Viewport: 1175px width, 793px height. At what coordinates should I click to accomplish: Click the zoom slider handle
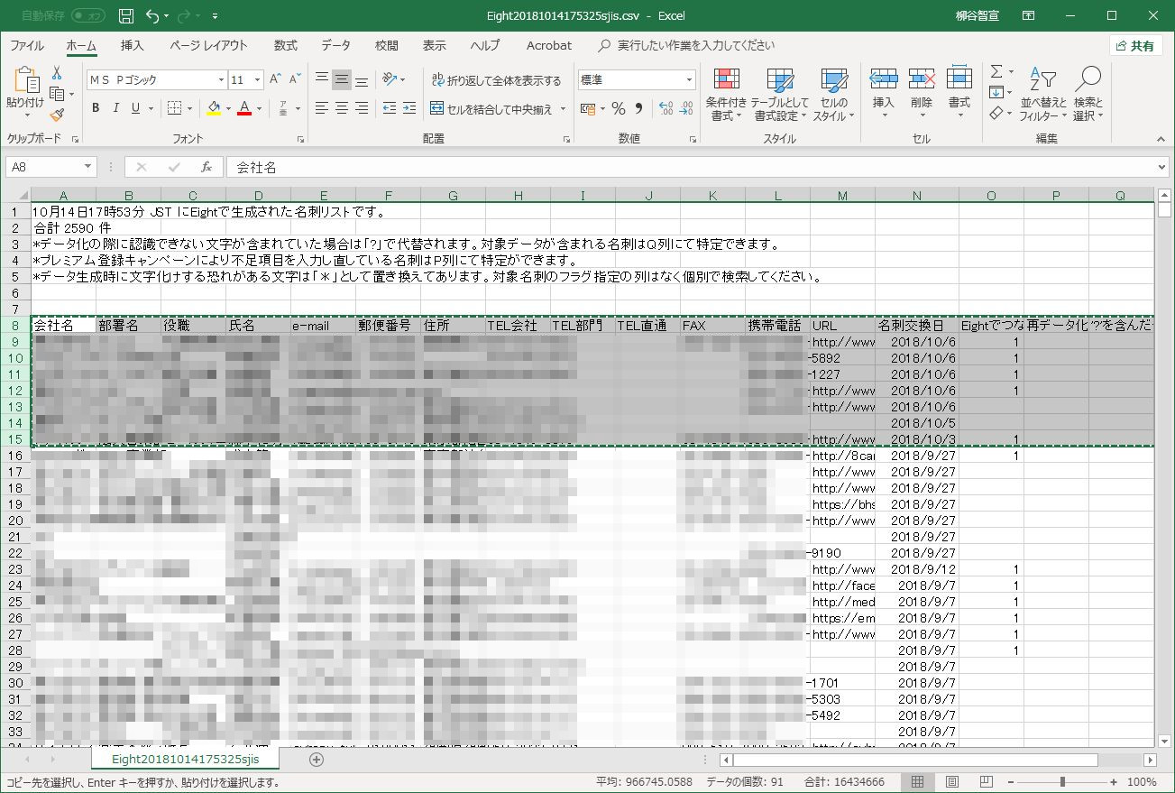[1062, 782]
